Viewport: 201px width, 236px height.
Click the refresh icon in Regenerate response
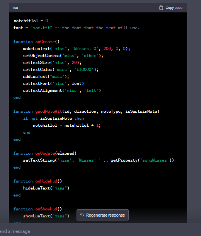tap(82, 215)
